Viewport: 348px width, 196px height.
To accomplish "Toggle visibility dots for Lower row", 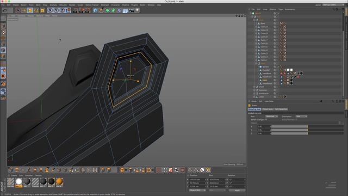I will [277, 97].
